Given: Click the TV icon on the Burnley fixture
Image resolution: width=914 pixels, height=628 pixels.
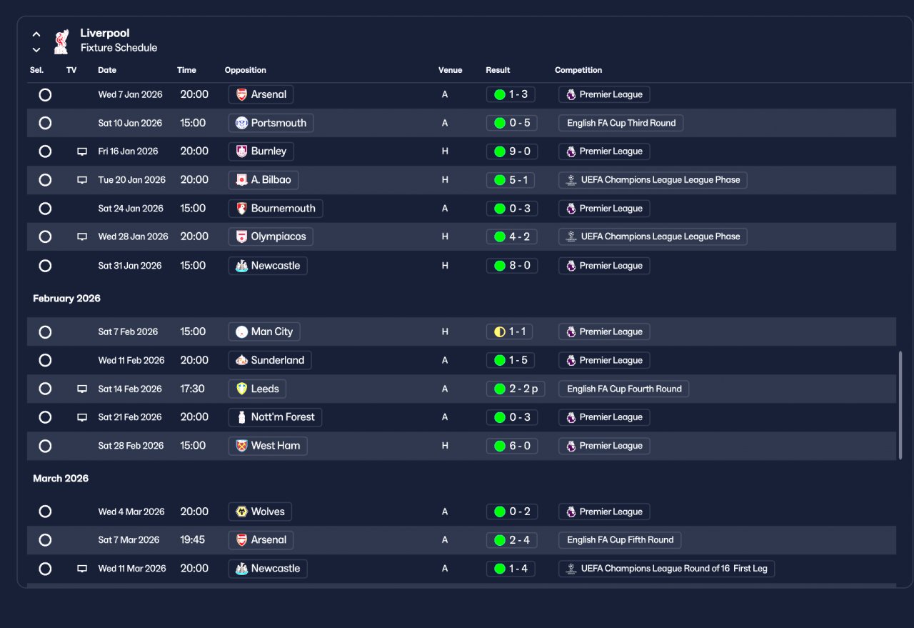Looking at the screenshot, I should 82,151.
